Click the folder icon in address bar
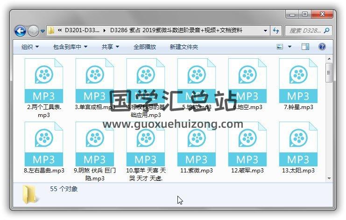Screen dimensions: 346x220 coord(51,30)
